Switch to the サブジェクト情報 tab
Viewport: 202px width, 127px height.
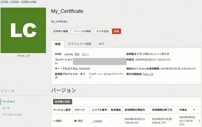(x=79, y=44)
